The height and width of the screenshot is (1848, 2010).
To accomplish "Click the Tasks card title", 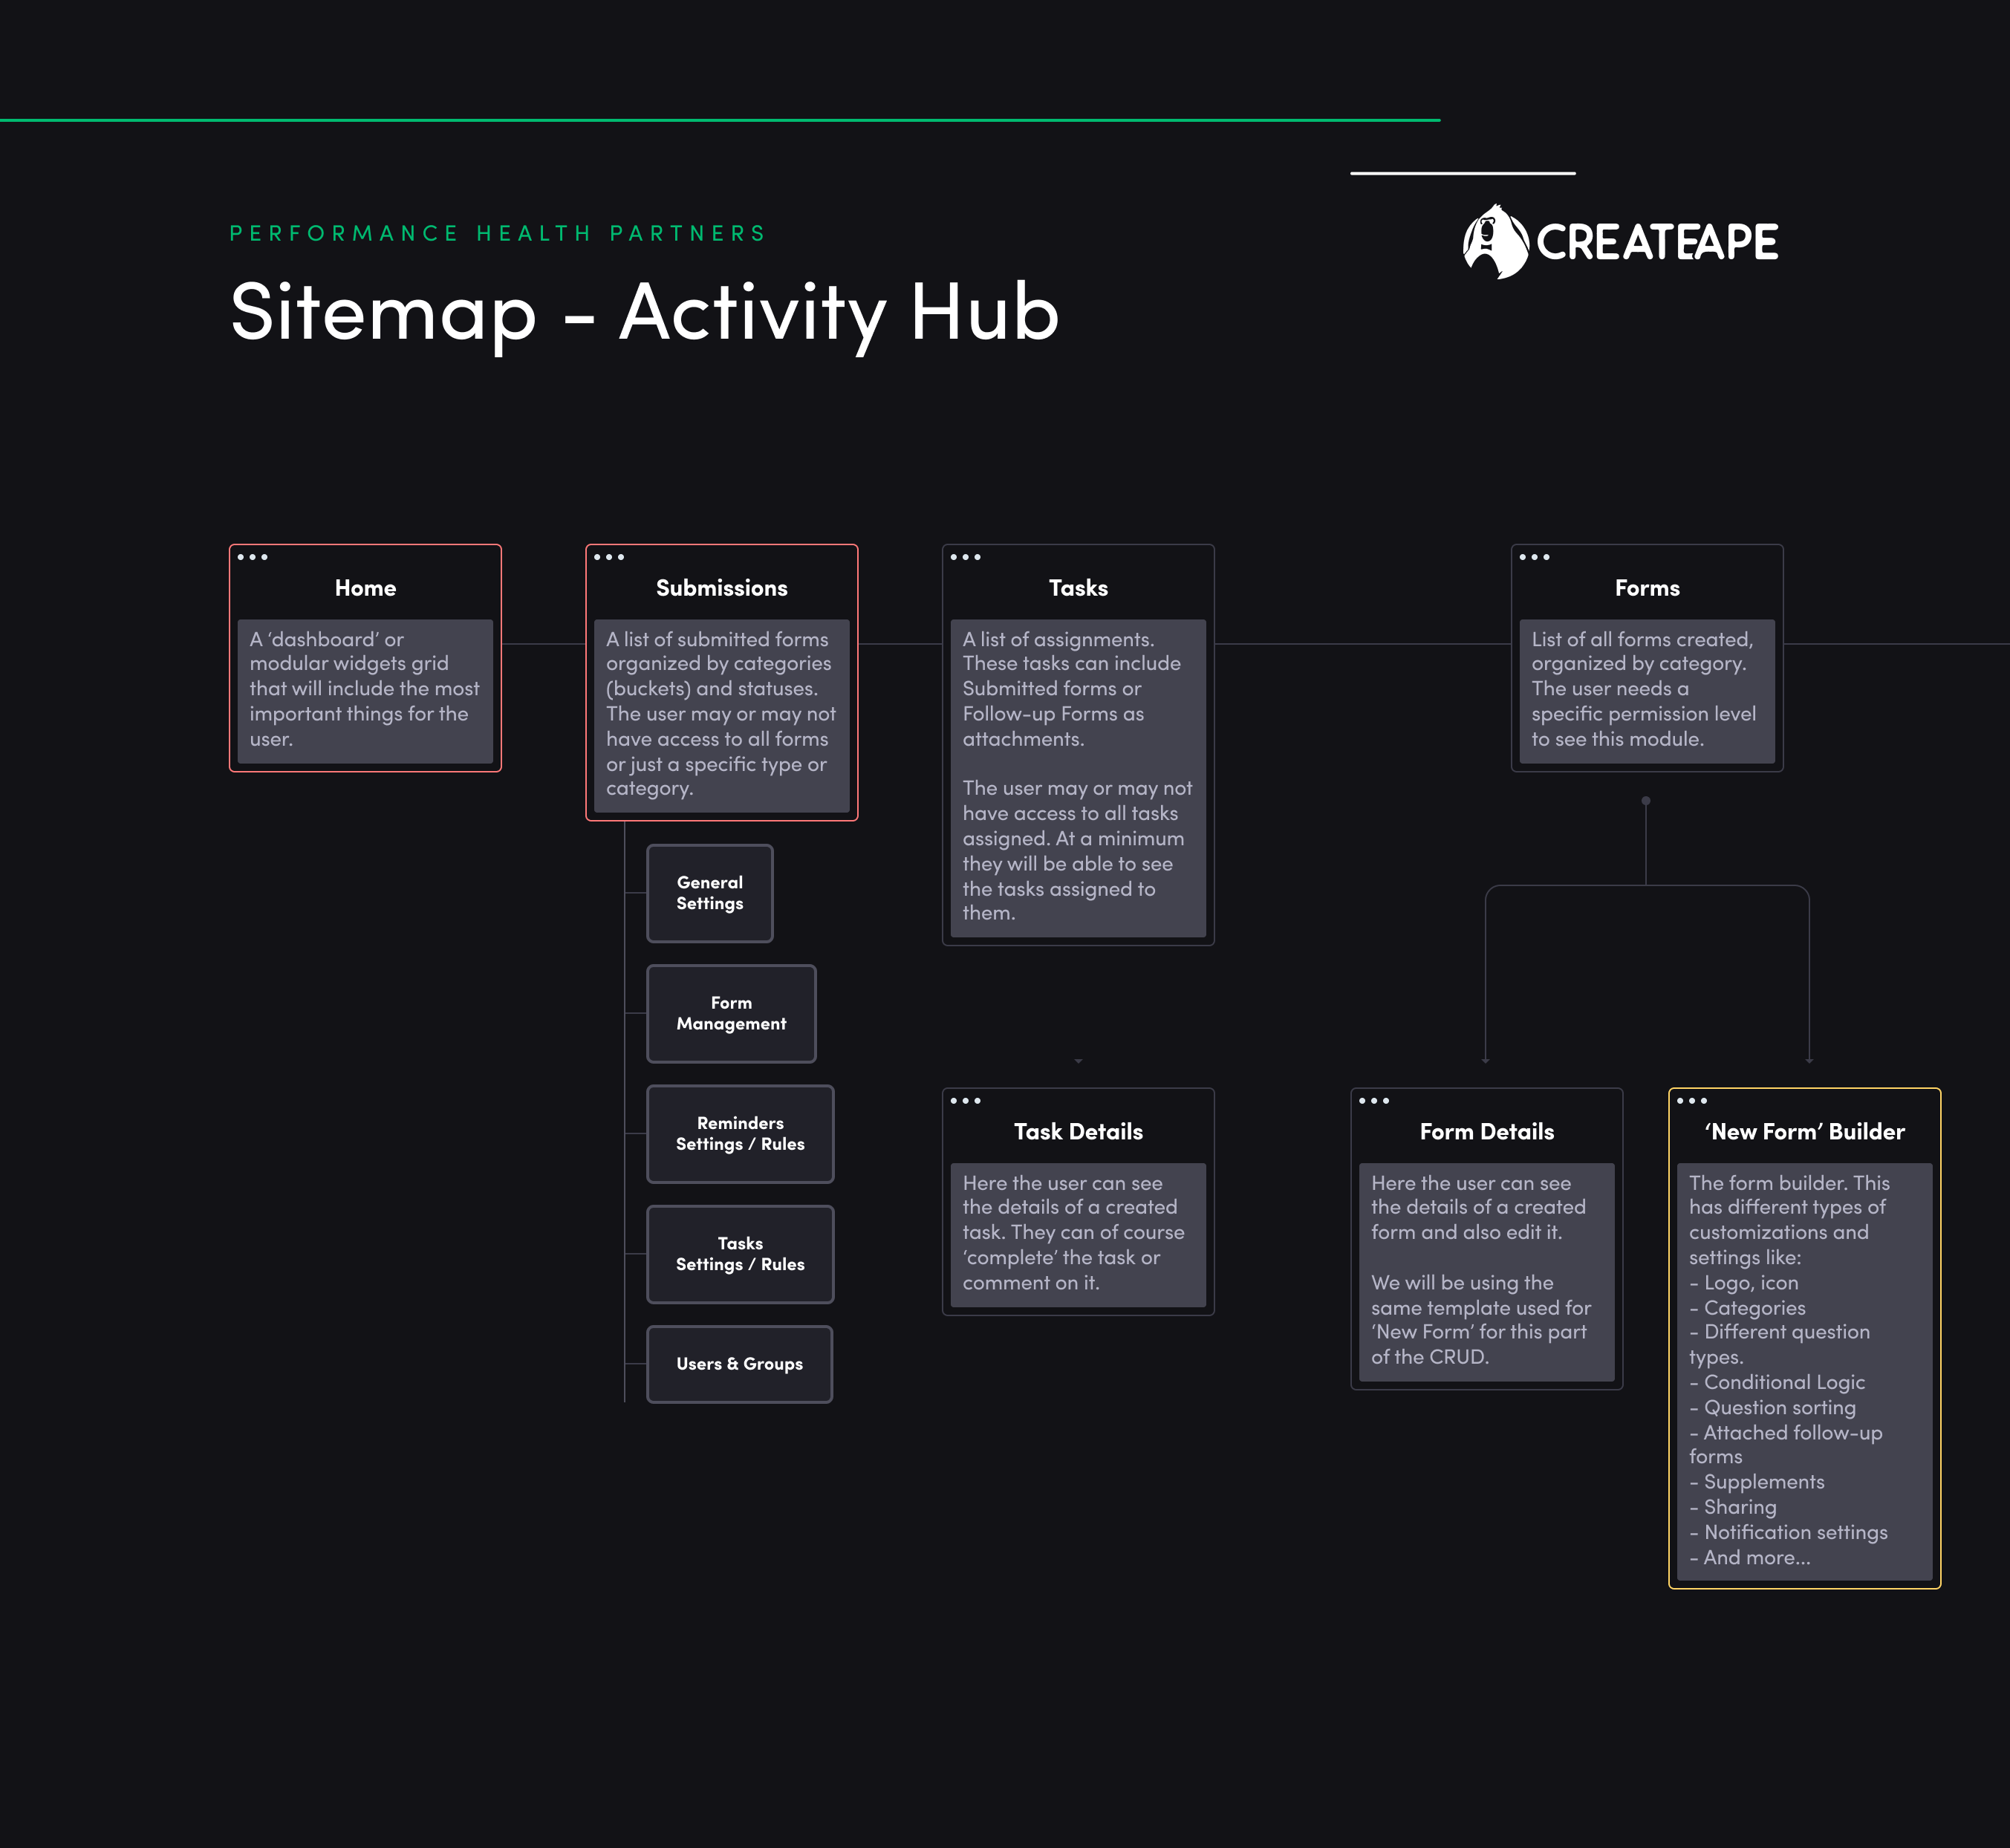I will click(1078, 588).
